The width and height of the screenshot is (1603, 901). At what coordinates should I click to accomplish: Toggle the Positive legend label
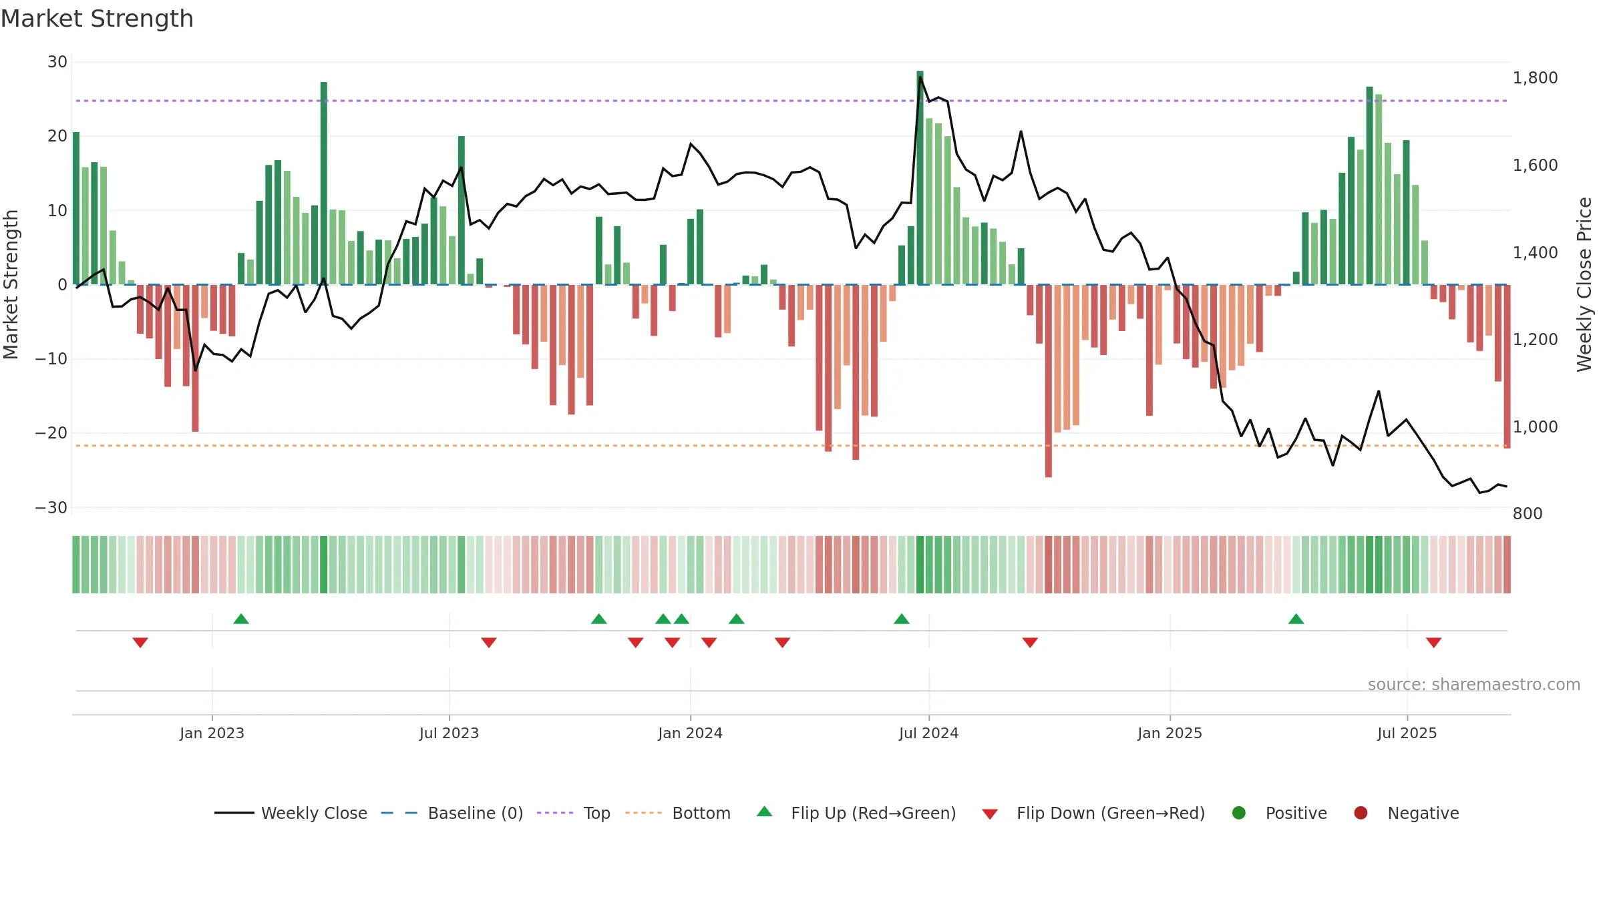[1296, 813]
